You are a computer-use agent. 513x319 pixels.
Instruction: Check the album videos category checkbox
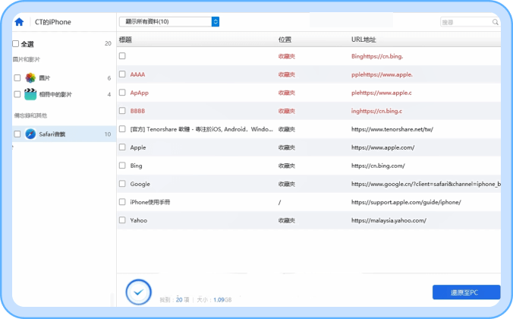click(x=17, y=94)
